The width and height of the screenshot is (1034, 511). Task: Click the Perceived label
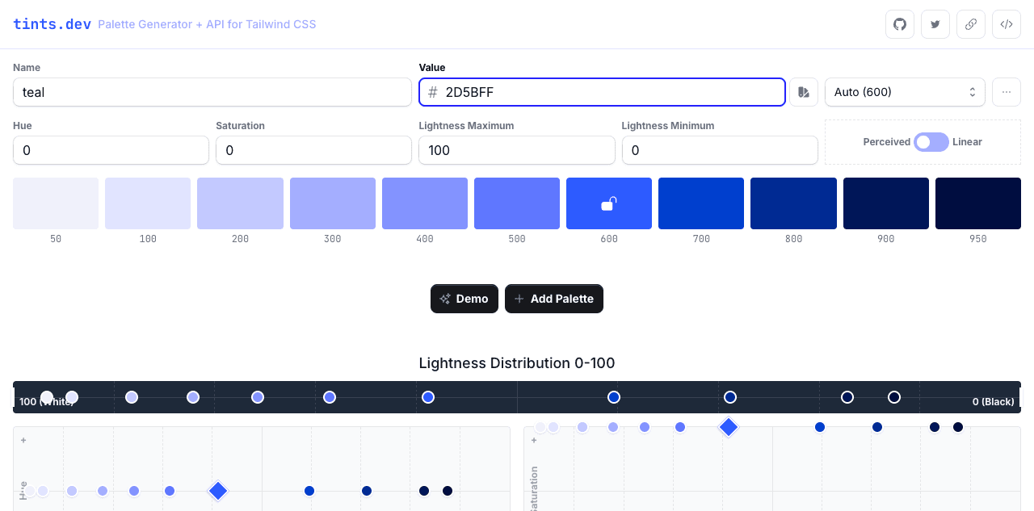tap(886, 142)
